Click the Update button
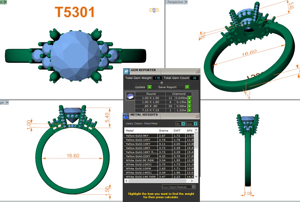This screenshot has width=300, height=202. (x=140, y=87)
